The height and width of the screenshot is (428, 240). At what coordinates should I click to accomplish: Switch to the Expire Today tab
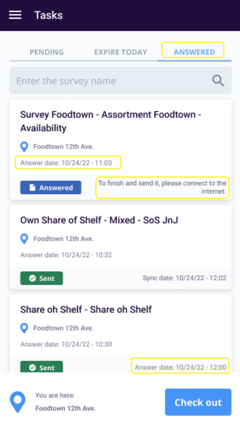tap(120, 52)
